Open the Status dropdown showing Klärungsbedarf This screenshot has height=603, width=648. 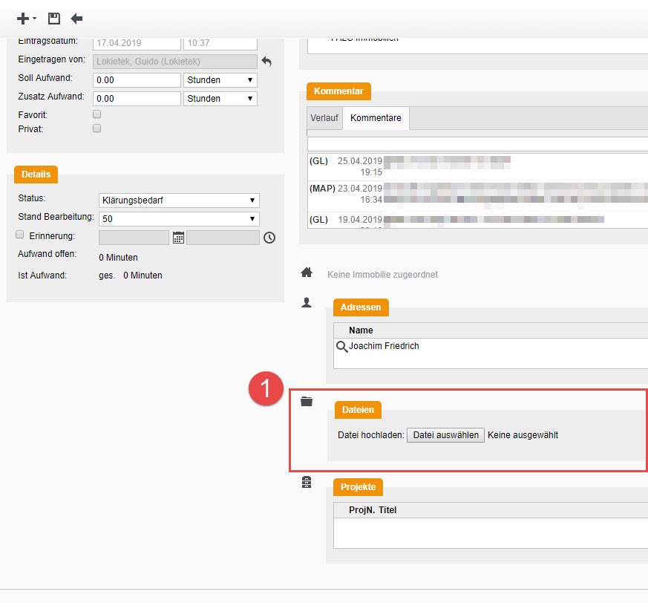pos(179,201)
